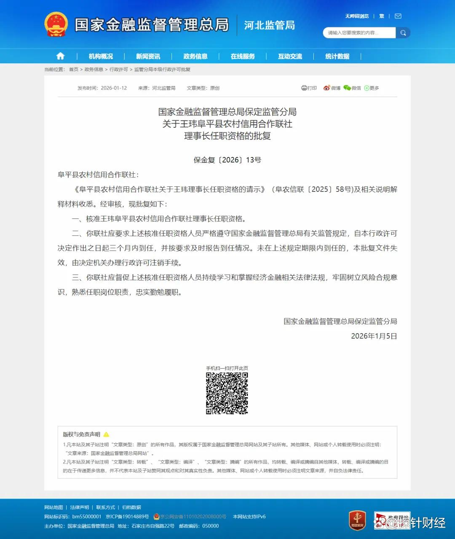Image resolution: width=455 pixels, height=539 pixels.
Task: Click the home icon in navigation bar
Action: point(60,56)
